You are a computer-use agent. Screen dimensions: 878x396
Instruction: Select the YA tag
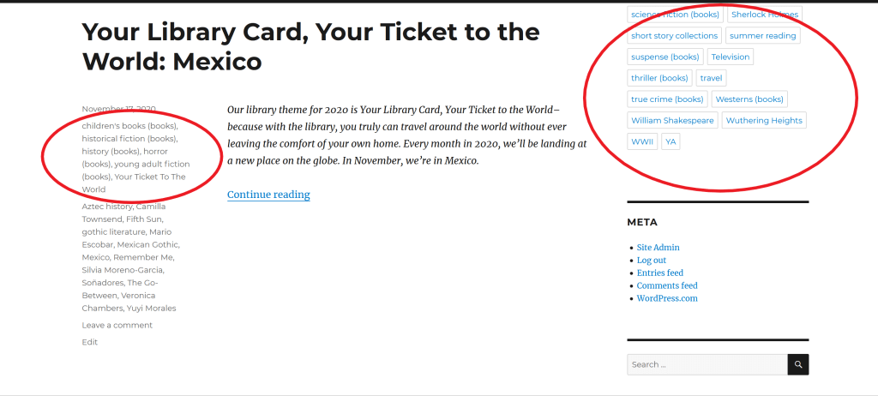point(671,141)
